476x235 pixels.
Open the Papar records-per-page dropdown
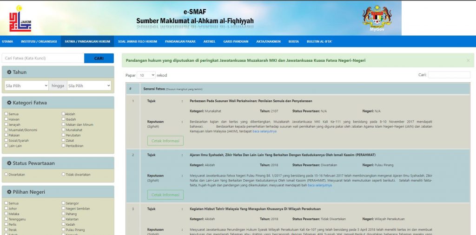pyautogui.click(x=146, y=75)
